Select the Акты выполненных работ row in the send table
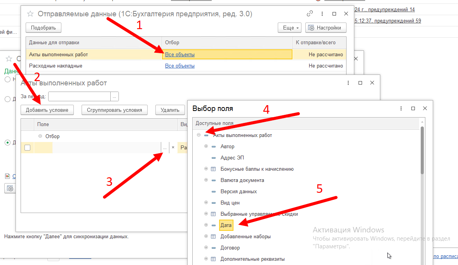The image size is (458, 265). tap(186, 55)
